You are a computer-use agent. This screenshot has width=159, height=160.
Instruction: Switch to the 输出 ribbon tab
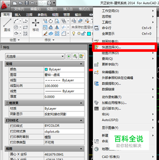click(x=78, y=15)
